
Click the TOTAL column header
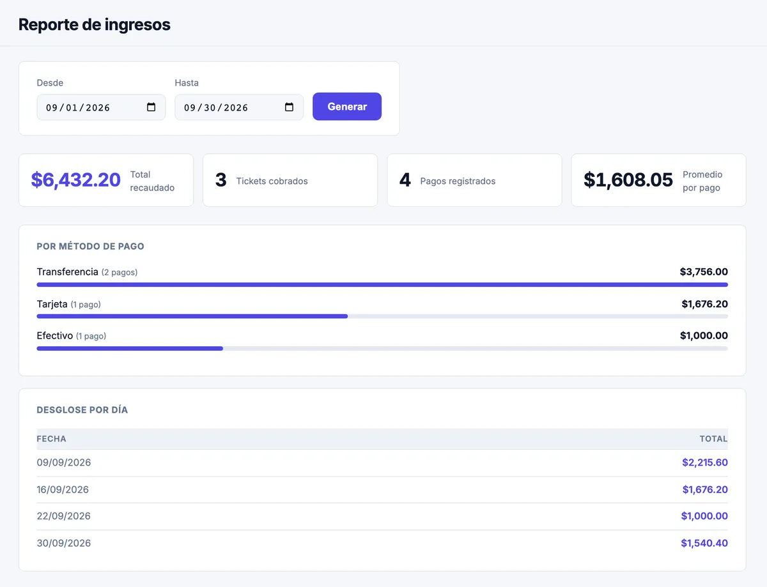pos(713,439)
